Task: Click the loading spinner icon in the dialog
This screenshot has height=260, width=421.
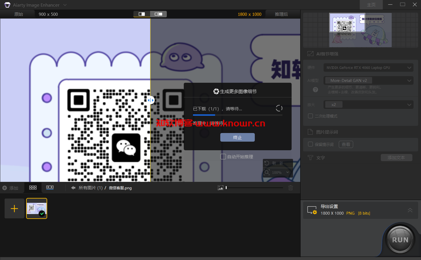Action: coord(279,108)
